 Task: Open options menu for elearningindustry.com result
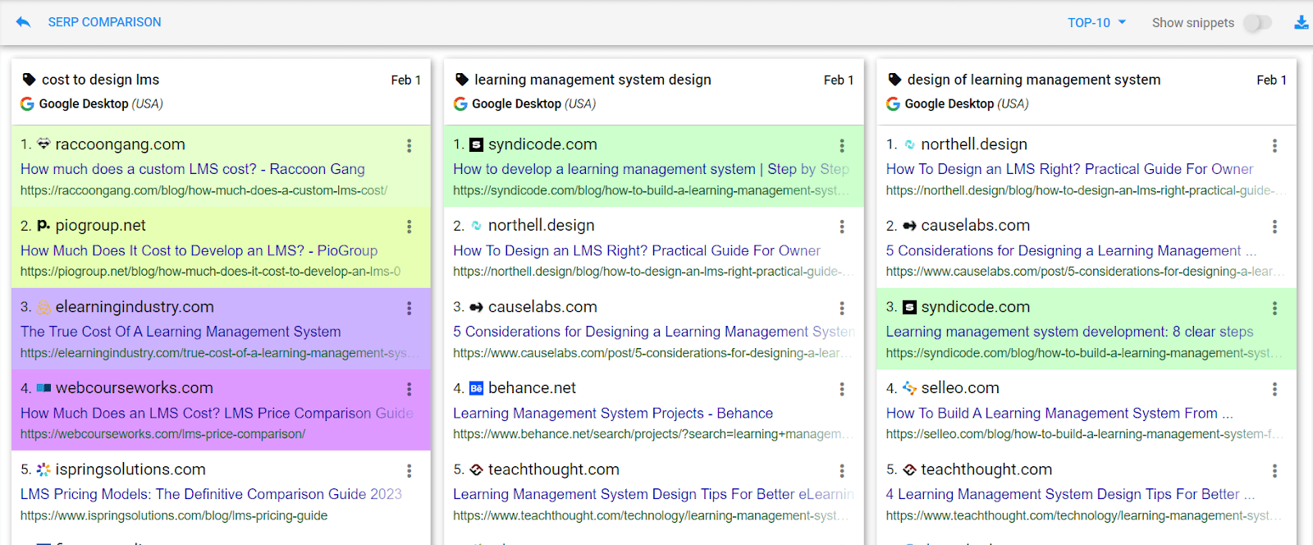click(409, 308)
